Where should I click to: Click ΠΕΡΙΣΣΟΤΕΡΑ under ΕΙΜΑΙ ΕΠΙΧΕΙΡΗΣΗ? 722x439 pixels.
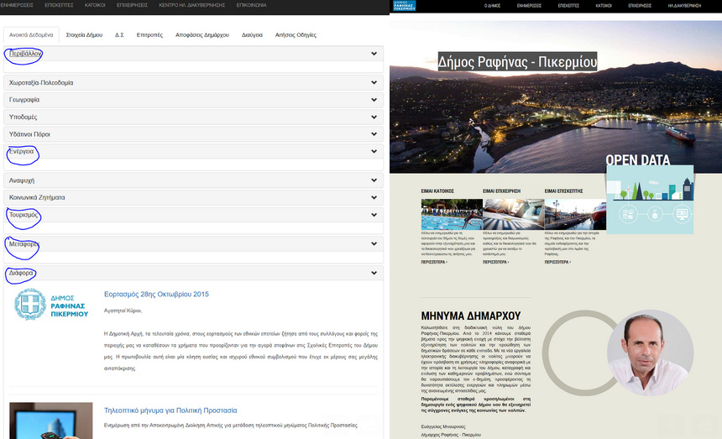pos(496,262)
